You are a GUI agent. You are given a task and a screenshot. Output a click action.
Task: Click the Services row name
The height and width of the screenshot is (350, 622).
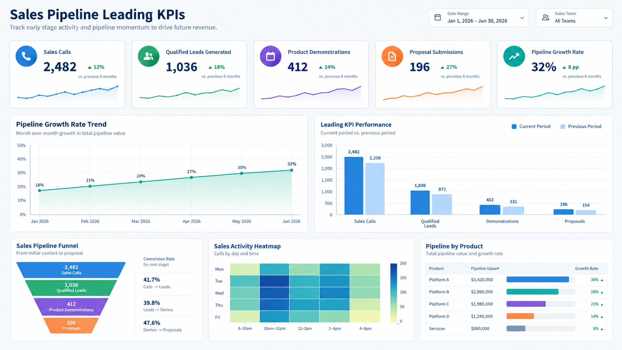437,329
